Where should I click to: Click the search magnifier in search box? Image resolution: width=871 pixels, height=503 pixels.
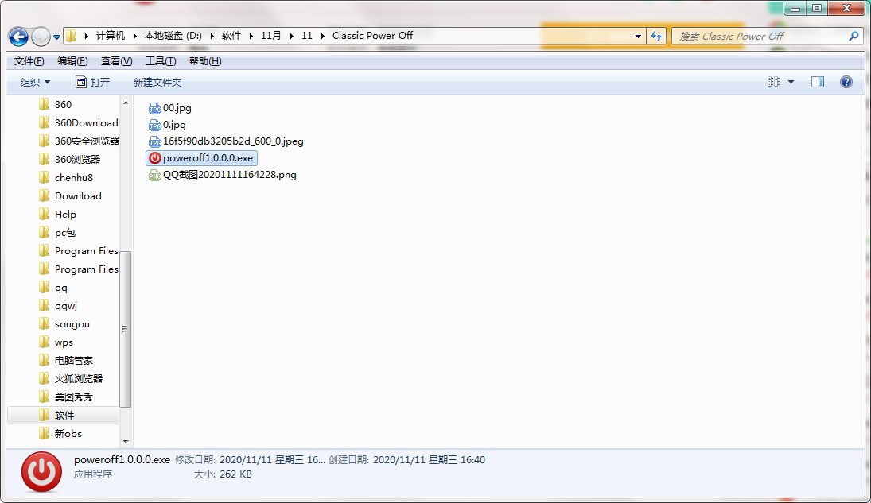pos(853,36)
